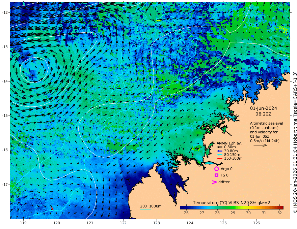The height and width of the screenshot is (229, 297).
Task: Click the colorbar tick label 30
Action: [x=248, y=213]
